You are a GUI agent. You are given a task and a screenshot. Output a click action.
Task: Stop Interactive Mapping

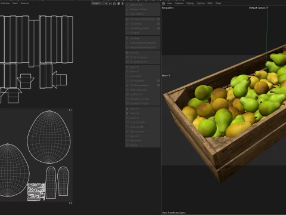142,47
